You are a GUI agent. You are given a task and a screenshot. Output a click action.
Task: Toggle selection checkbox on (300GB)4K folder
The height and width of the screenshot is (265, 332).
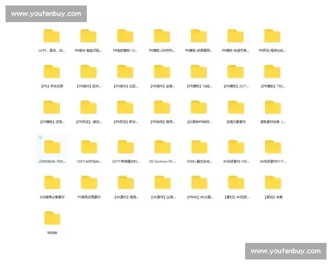point(40,137)
